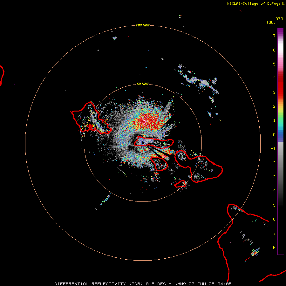
Task: Click the 7 value on color scale
Action: (274, 36)
